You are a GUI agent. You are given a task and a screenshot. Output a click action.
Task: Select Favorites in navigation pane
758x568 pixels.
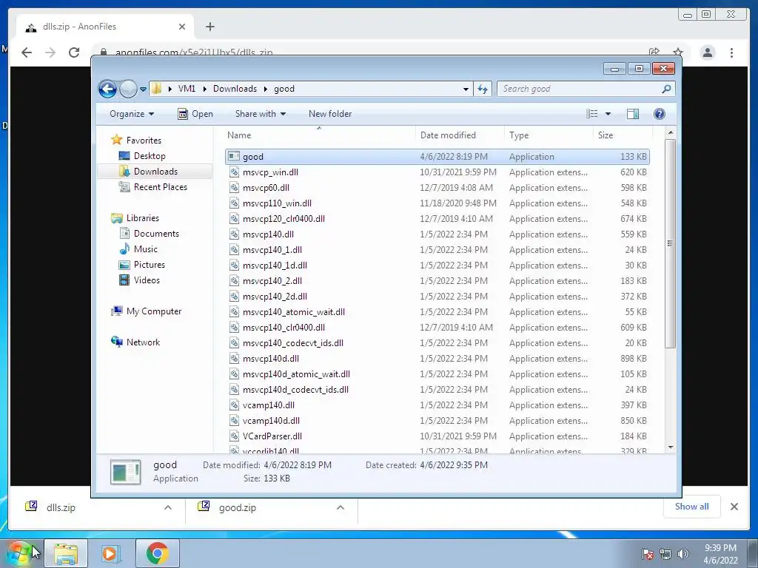[x=144, y=141]
